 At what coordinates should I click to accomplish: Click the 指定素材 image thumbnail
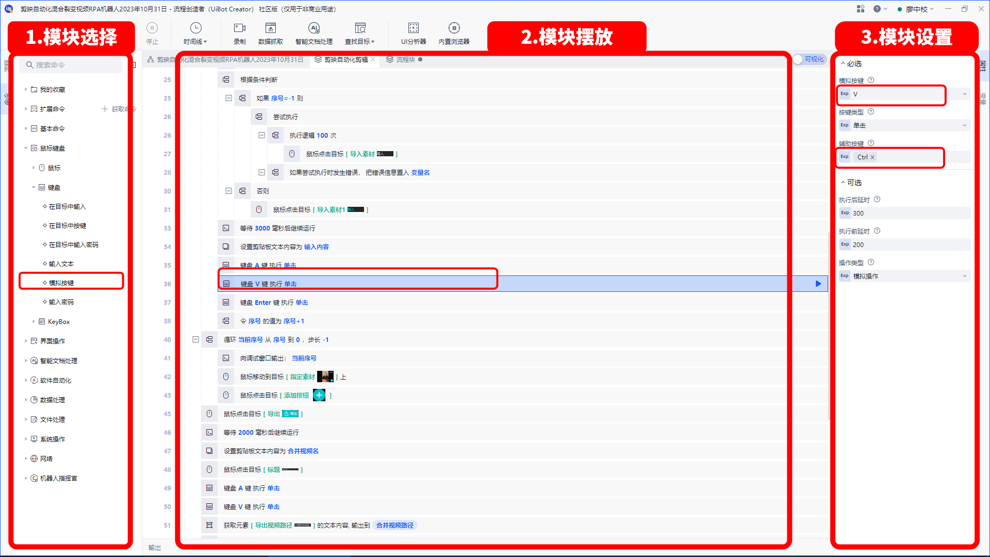pos(325,376)
